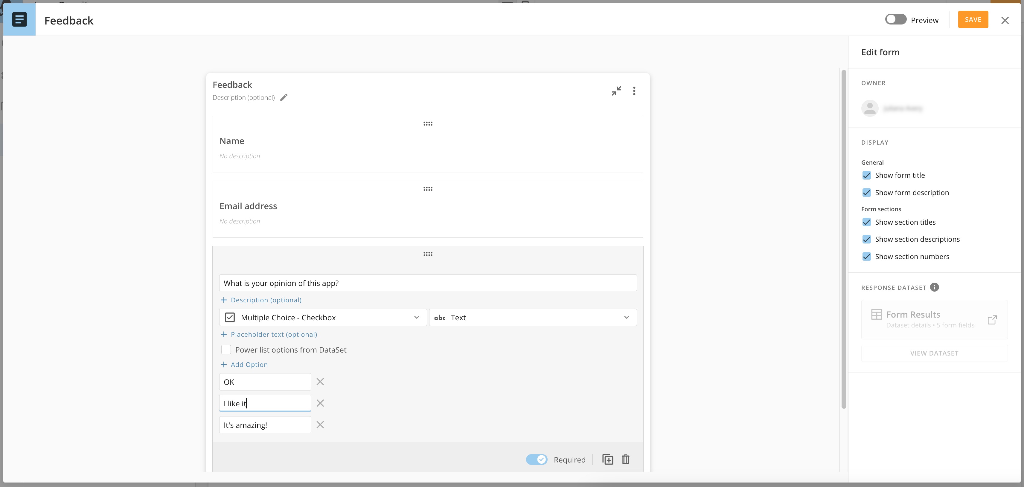Turn off the Required toggle
This screenshot has width=1024, height=487.
point(536,460)
